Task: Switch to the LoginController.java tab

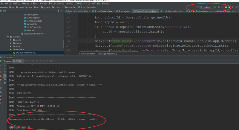Action: click(172, 11)
